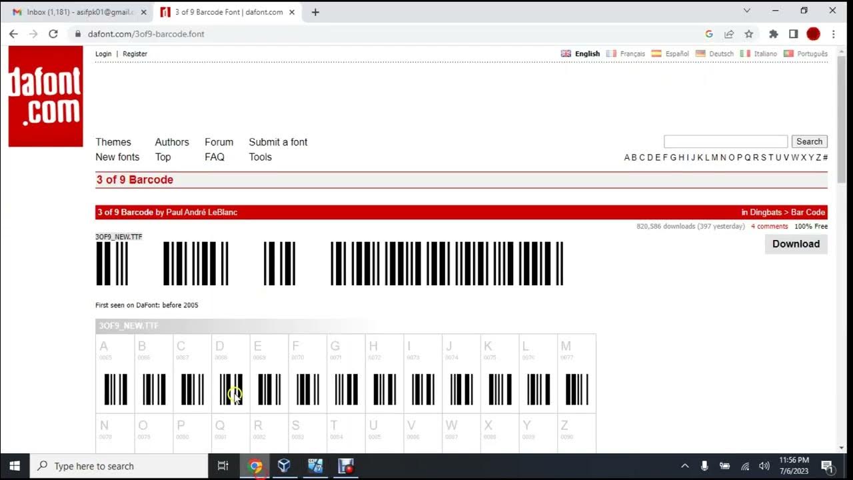Click the Italiano flag icon
This screenshot has height=480, width=853.
(745, 53)
